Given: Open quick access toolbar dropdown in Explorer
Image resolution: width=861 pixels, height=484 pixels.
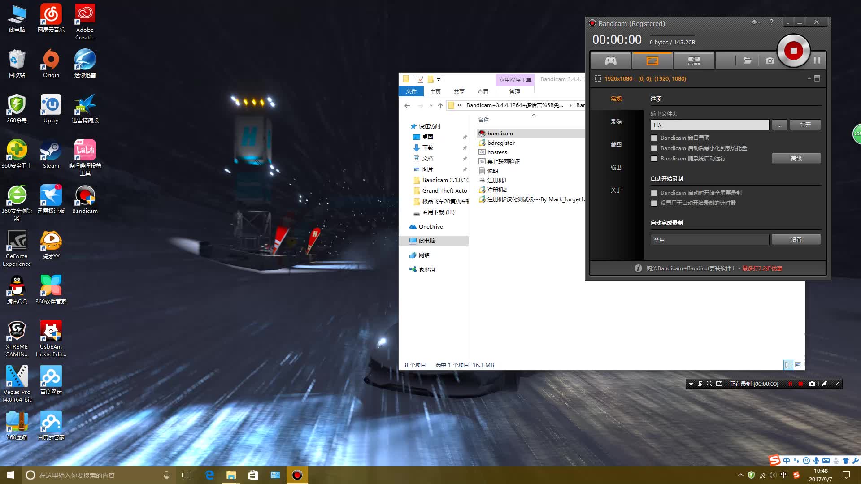Looking at the screenshot, I should 439,80.
